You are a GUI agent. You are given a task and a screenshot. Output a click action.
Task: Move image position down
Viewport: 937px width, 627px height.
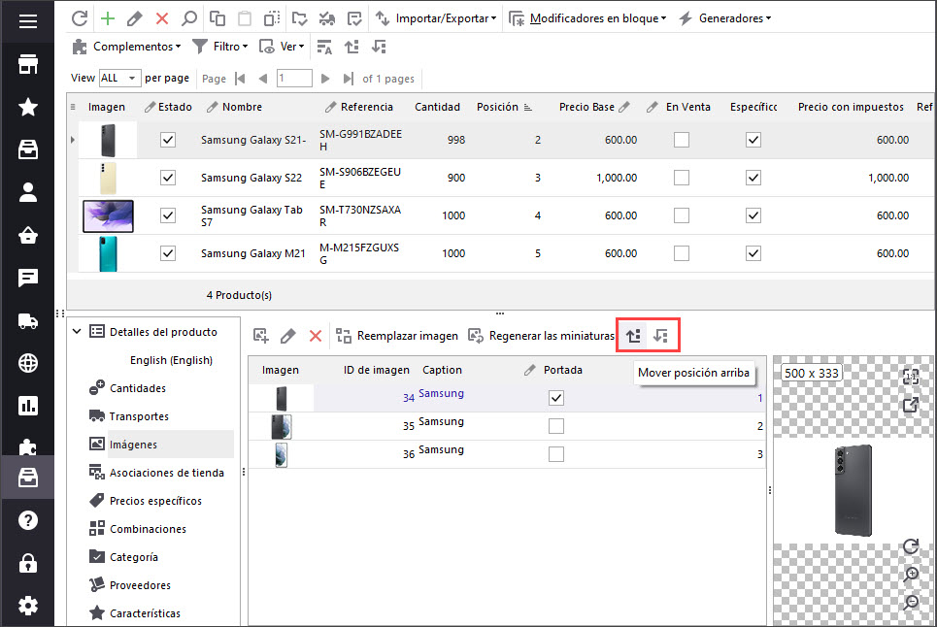pyautogui.click(x=661, y=336)
